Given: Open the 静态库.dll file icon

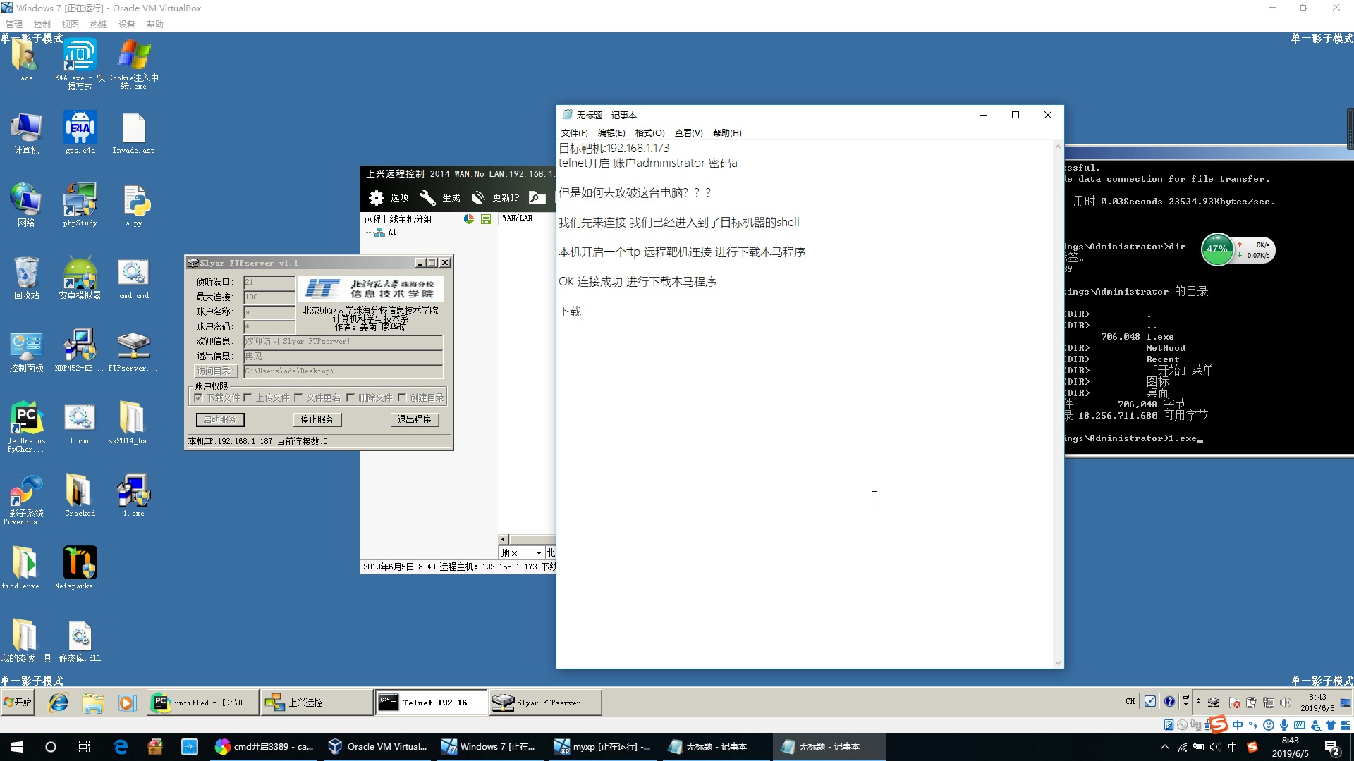Looking at the screenshot, I should (80, 641).
